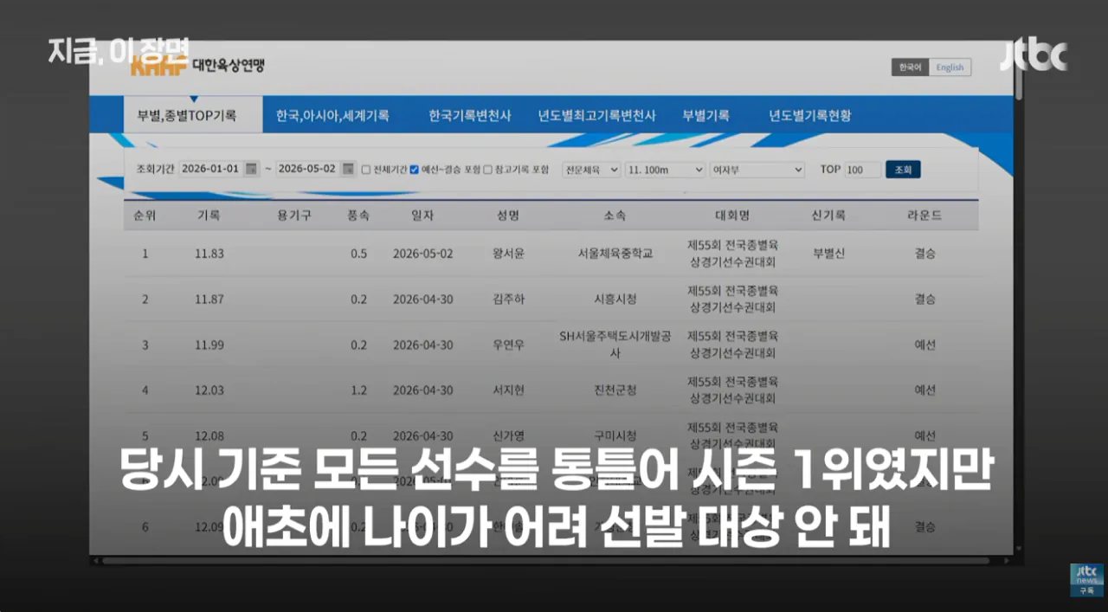Click the 일자 column header
The height and width of the screenshot is (612, 1108).
click(422, 216)
